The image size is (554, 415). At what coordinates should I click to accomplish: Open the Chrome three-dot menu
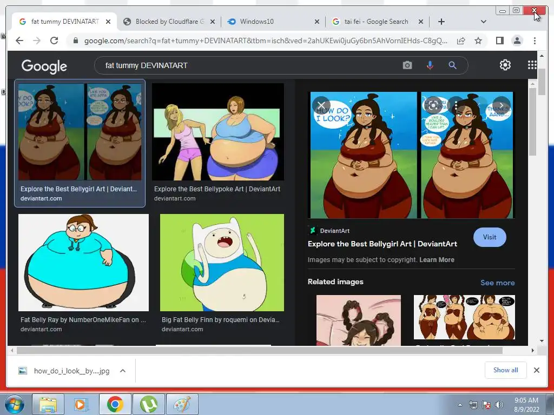click(x=535, y=41)
